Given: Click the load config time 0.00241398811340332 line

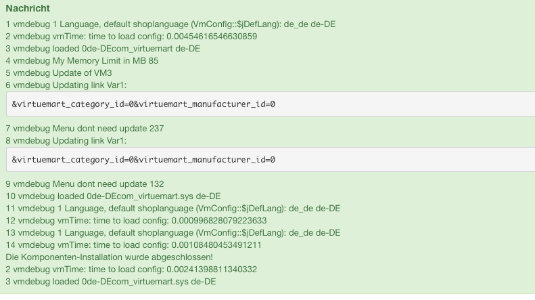Looking at the screenshot, I should pos(131,270).
